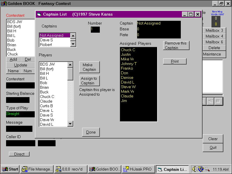Select Dave S in Captains list
The width and height of the screenshot is (232, 174).
pos(55,40)
